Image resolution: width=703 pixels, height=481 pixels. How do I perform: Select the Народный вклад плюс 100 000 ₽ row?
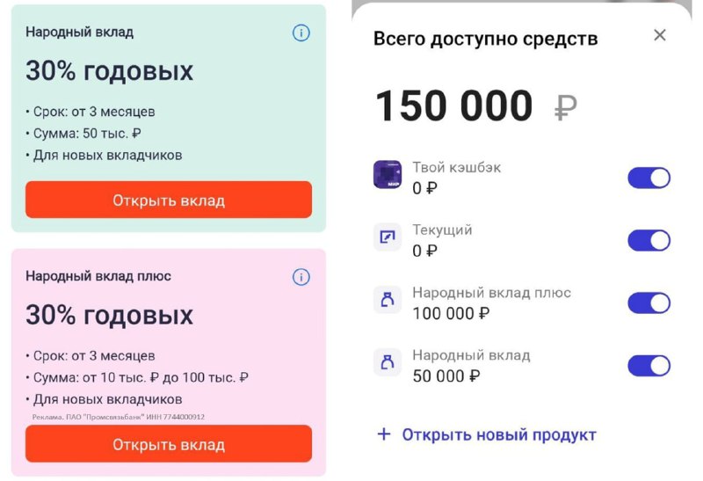(522, 302)
